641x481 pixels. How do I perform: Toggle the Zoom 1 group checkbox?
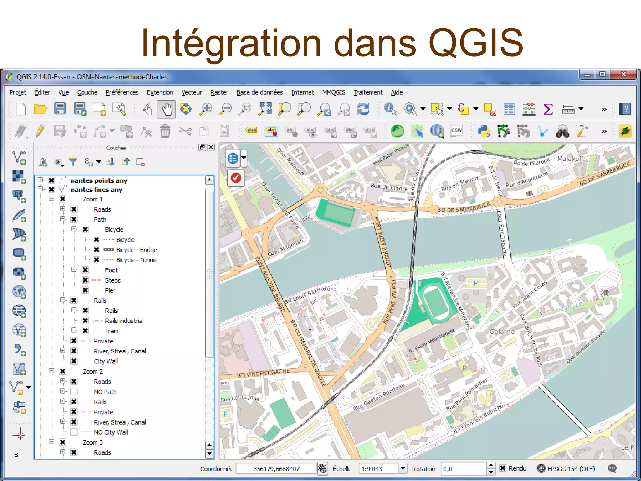pyautogui.click(x=63, y=199)
